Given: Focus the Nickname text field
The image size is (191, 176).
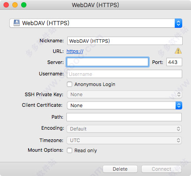Looking at the screenshot, I should click(125, 41).
